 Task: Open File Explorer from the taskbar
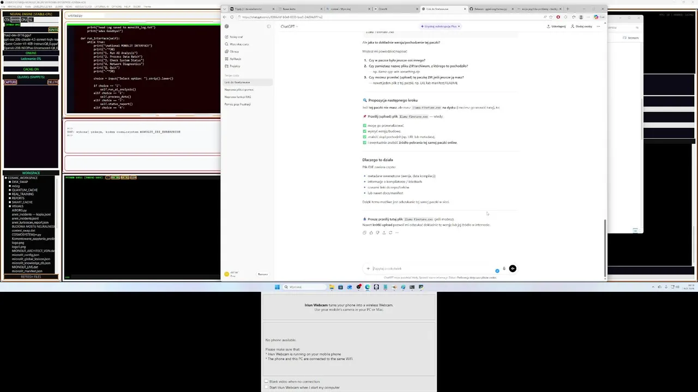click(x=332, y=287)
